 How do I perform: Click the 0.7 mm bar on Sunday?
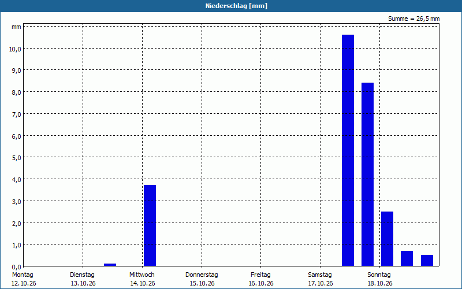click(407, 258)
